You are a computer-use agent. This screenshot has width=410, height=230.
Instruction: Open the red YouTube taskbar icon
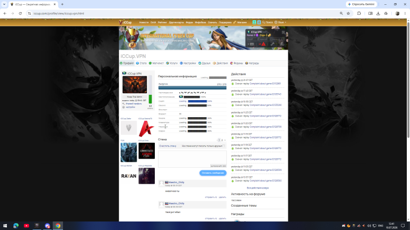[26, 226]
